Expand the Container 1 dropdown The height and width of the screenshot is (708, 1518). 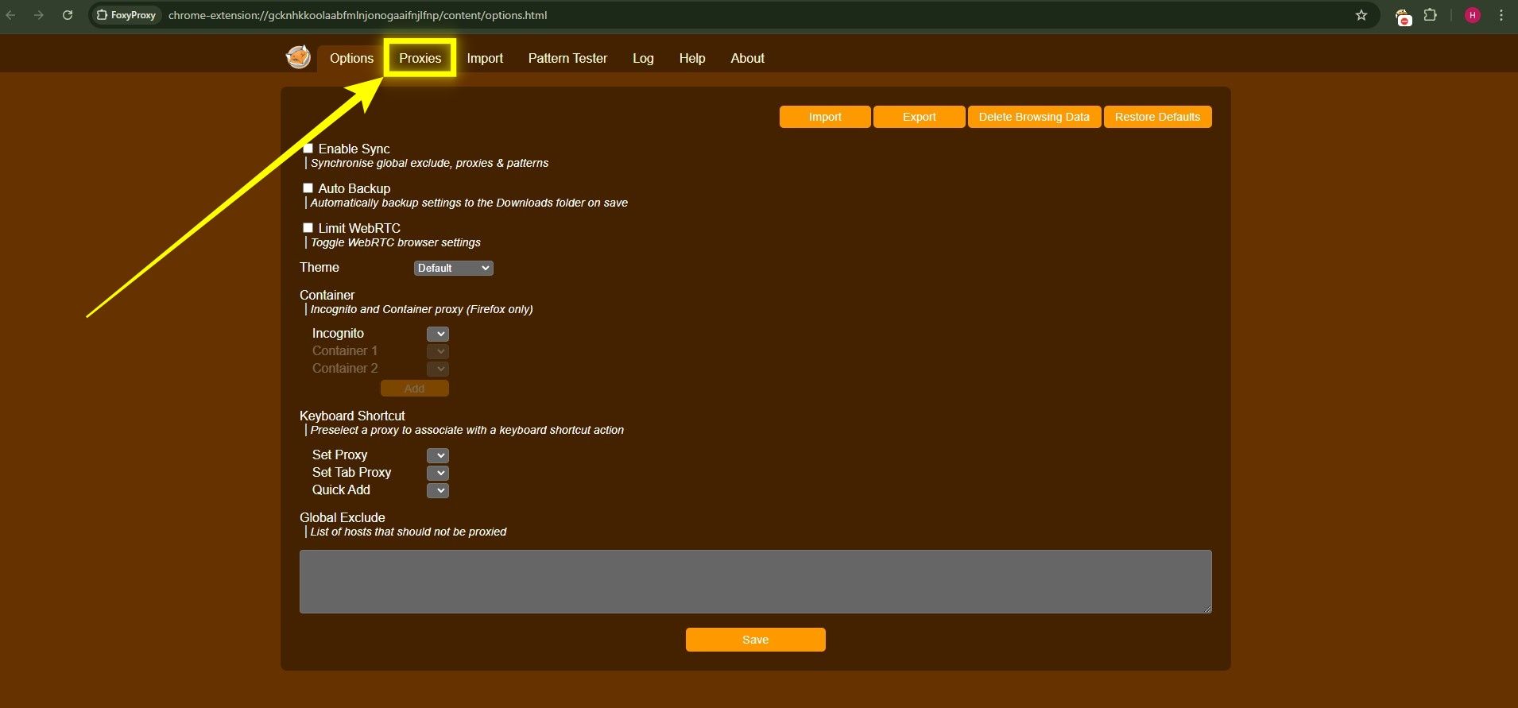[x=438, y=351]
